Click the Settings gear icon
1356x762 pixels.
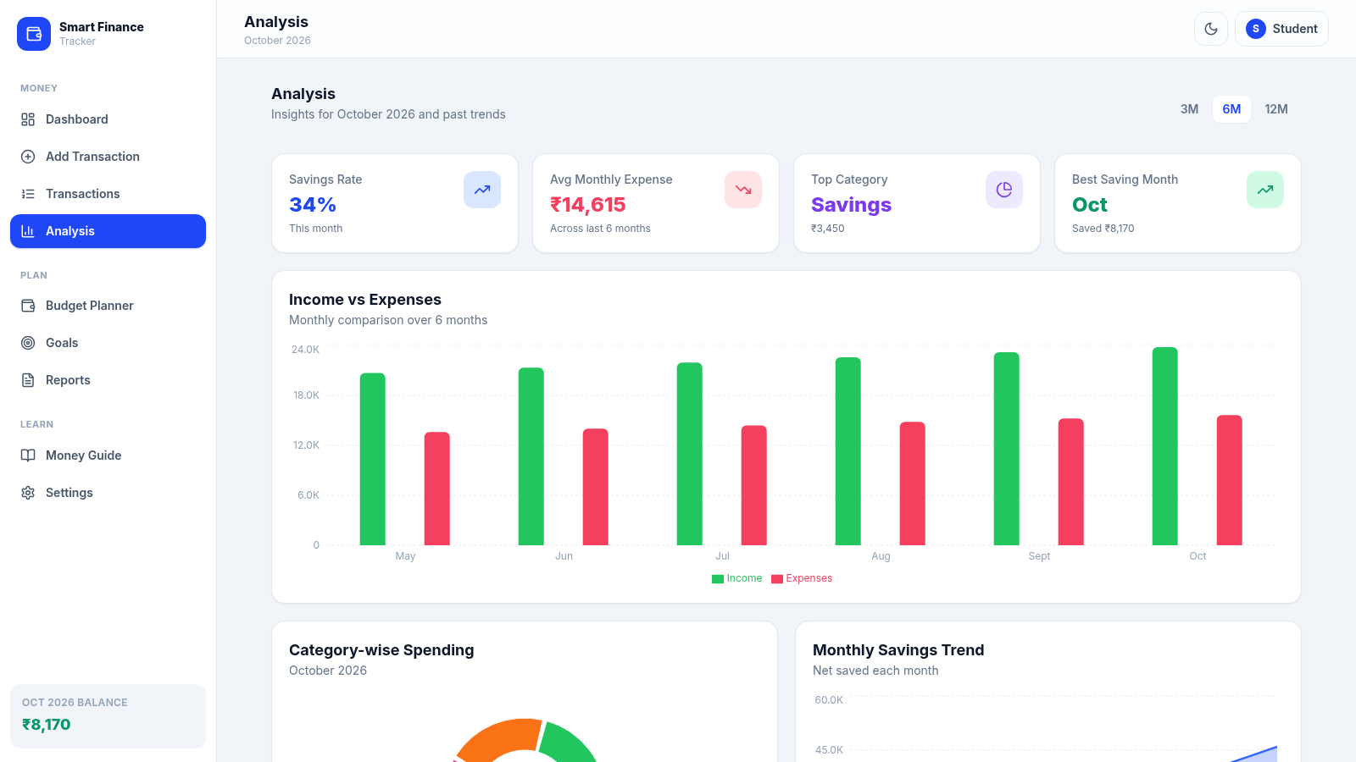click(28, 493)
